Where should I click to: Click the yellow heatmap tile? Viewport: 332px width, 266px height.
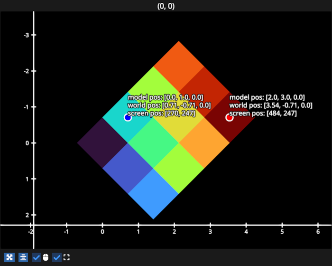point(178,117)
